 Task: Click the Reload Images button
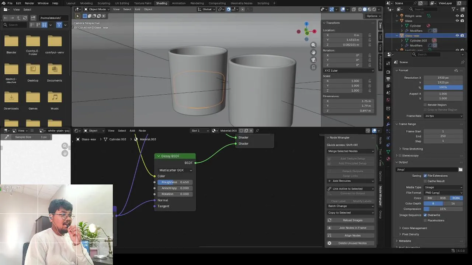[352, 220]
